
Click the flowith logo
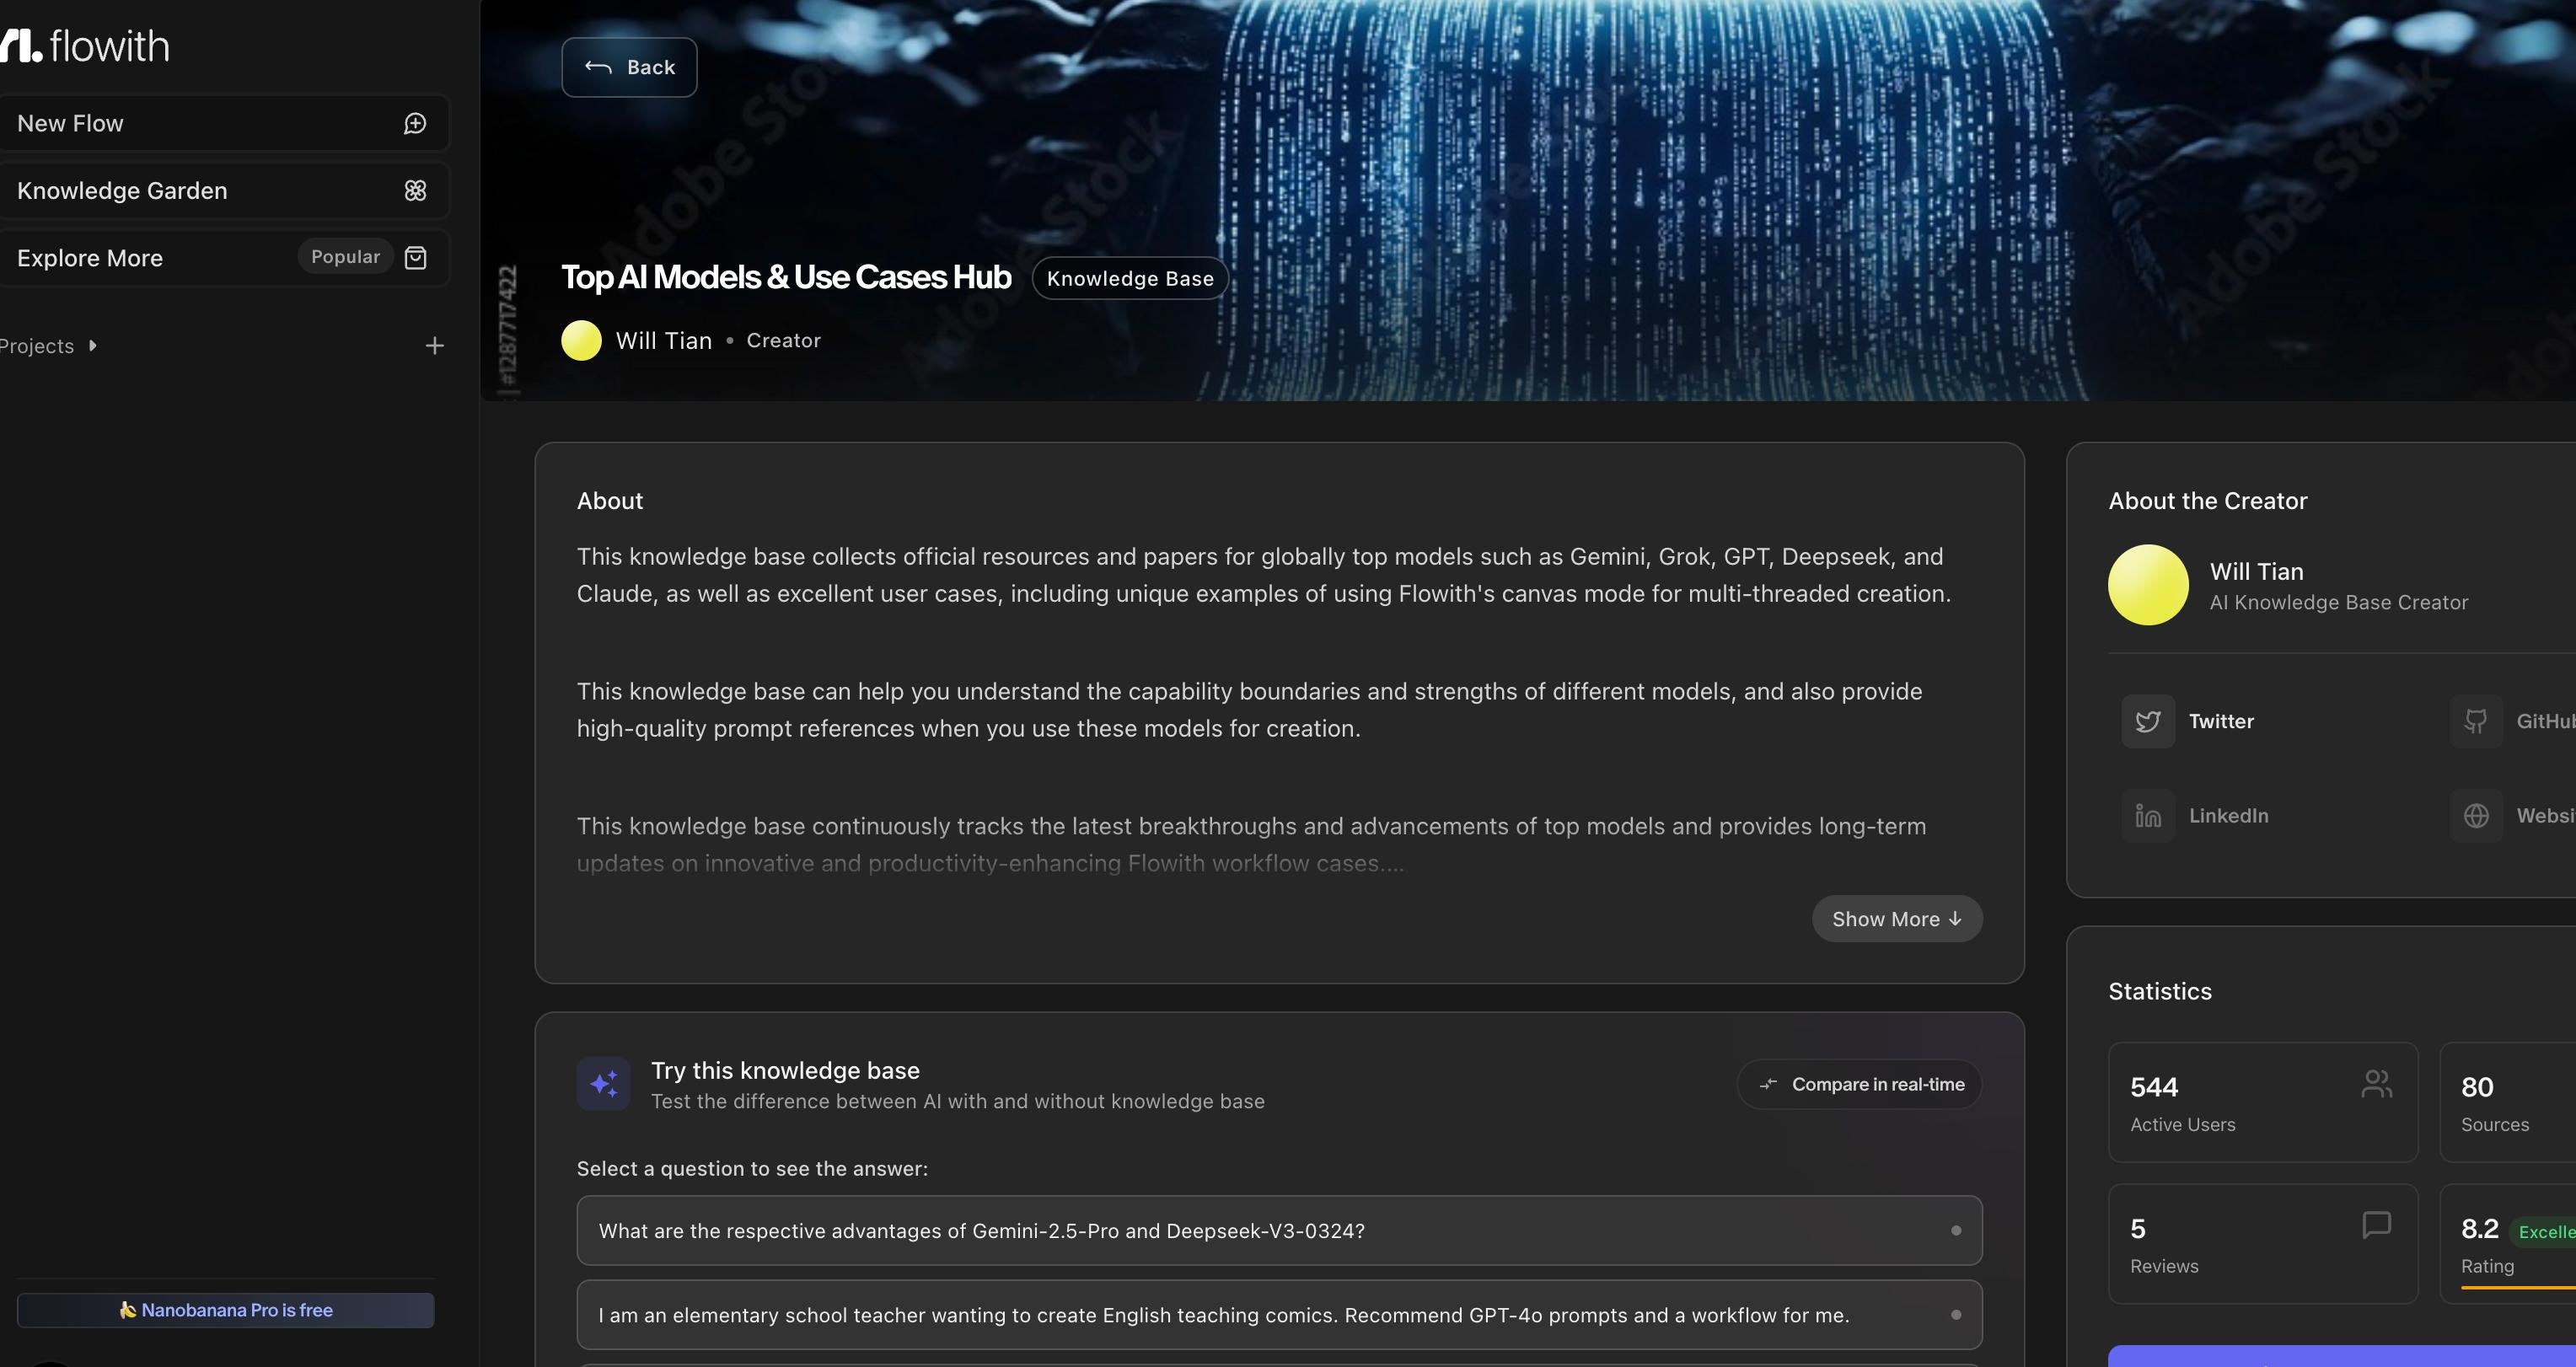tap(85, 46)
